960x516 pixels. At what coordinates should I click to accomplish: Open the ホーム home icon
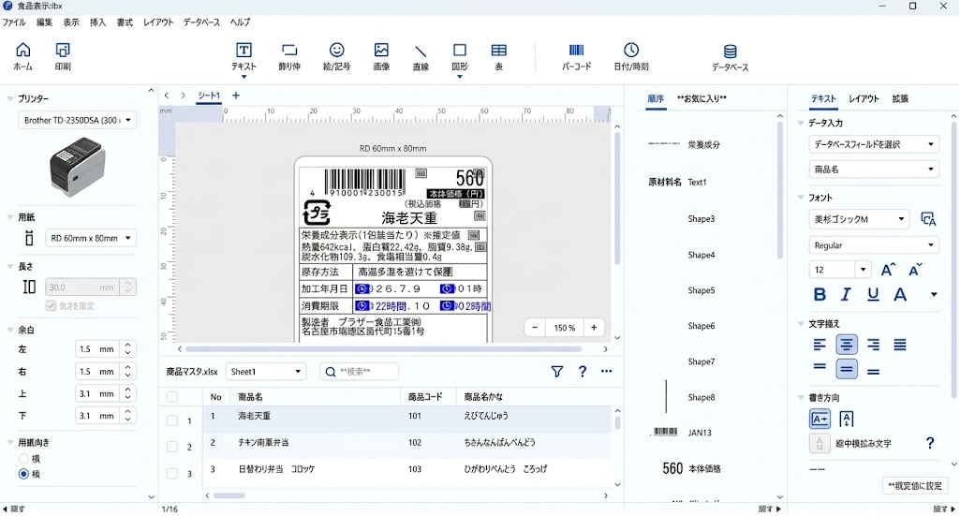[x=23, y=56]
